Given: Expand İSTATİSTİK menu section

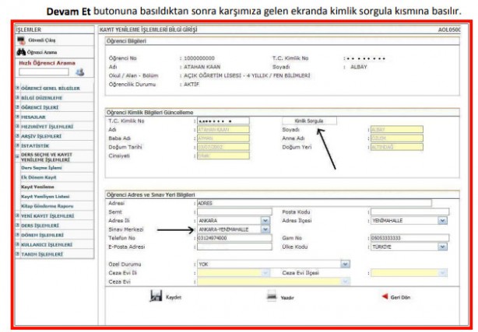Looking at the screenshot, I should click(18, 145).
